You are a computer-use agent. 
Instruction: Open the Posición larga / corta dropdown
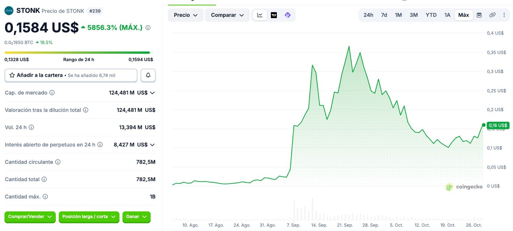(x=89, y=217)
